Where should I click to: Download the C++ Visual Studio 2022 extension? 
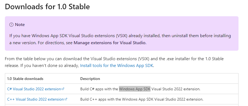tap(36, 99)
